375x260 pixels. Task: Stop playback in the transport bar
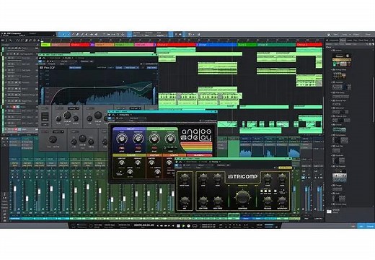point(178,226)
